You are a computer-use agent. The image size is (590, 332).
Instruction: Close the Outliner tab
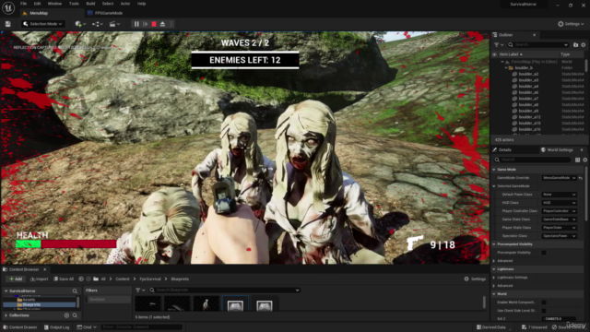[535, 35]
